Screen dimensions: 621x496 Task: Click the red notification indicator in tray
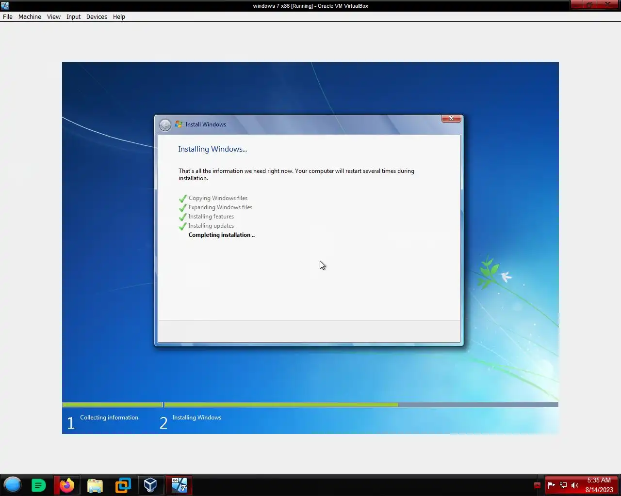point(537,485)
